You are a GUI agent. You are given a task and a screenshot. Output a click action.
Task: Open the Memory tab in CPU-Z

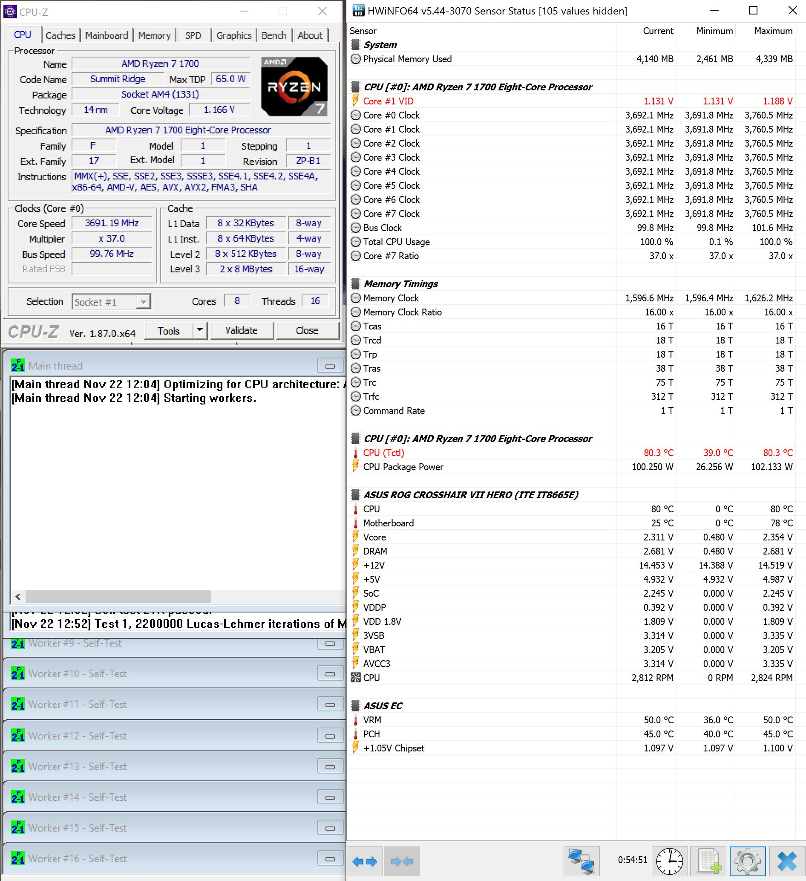click(x=154, y=35)
